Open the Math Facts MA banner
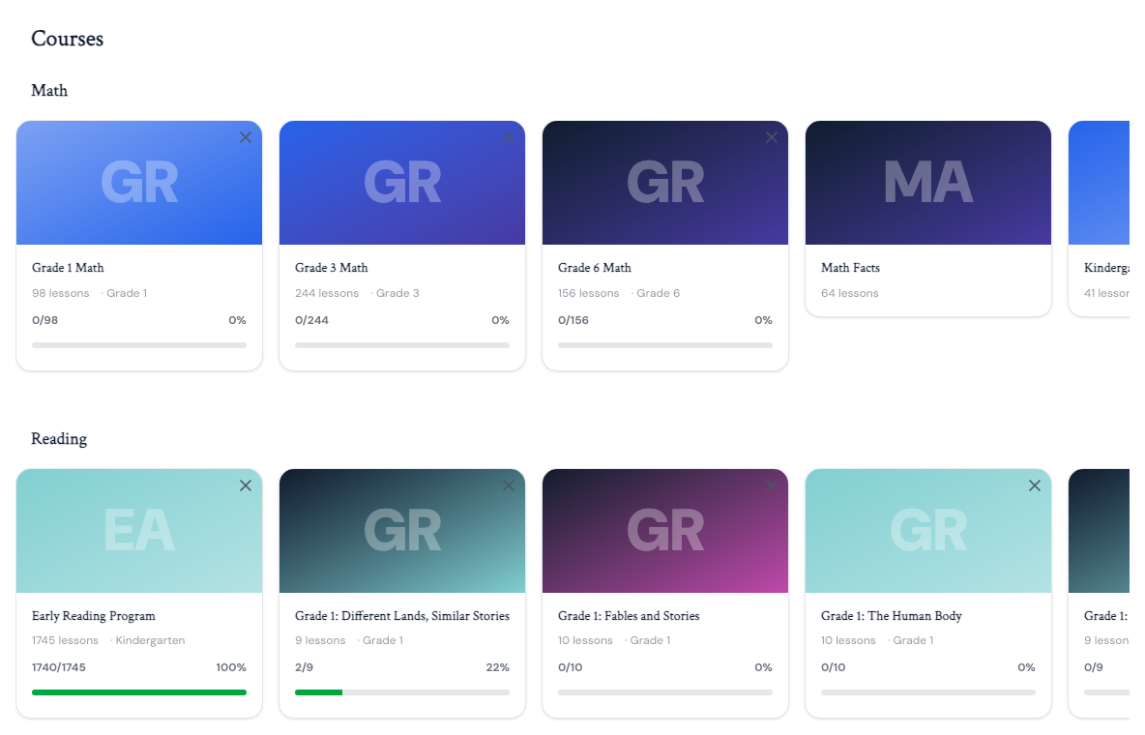 tap(928, 183)
